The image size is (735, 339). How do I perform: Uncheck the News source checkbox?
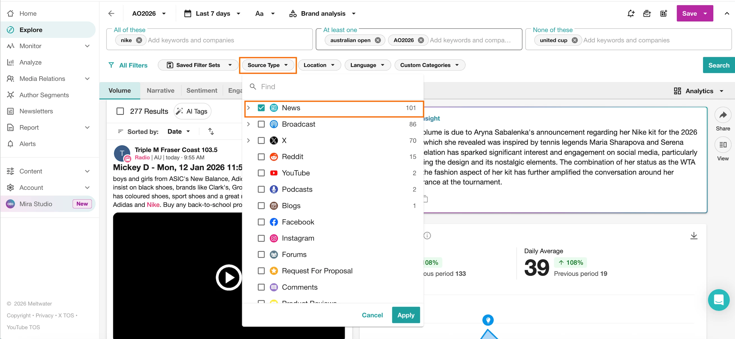(261, 108)
